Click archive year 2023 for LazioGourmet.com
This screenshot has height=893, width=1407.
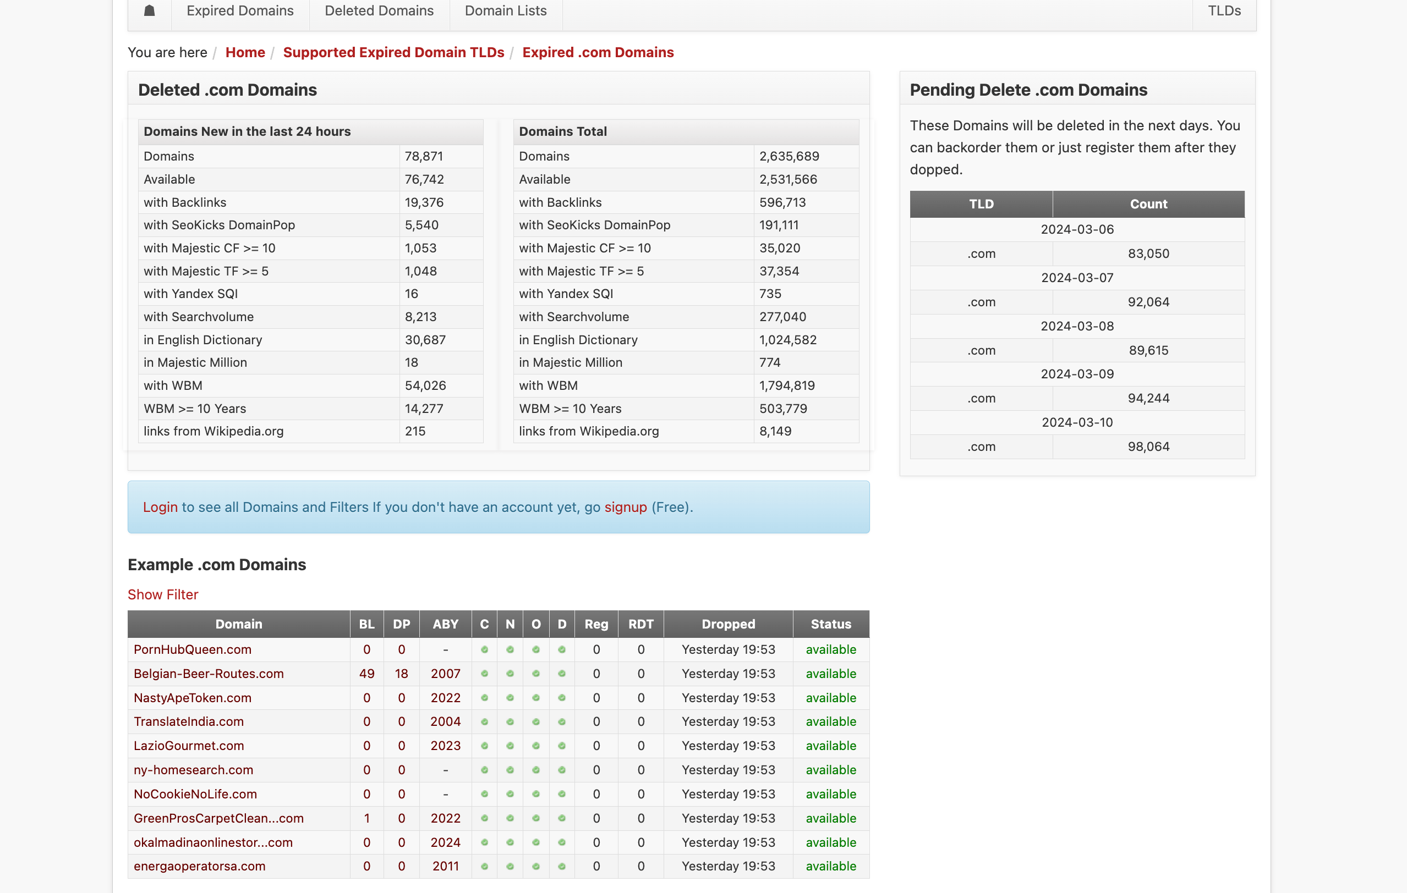point(446,746)
